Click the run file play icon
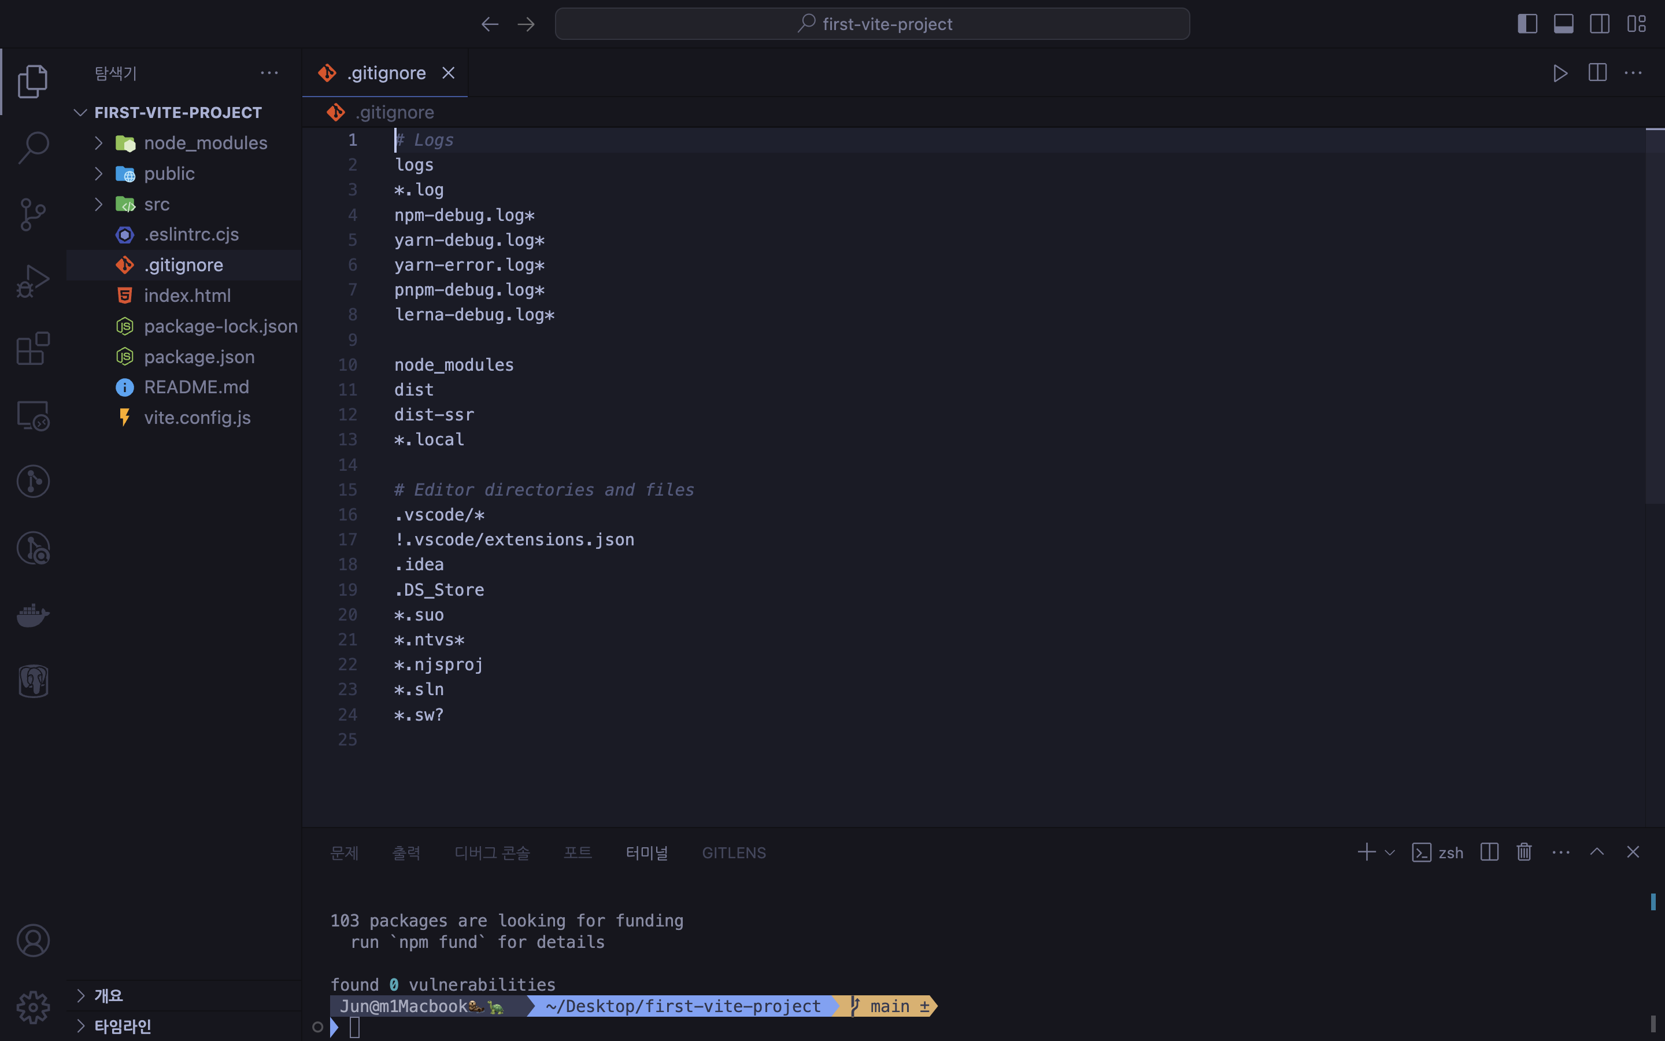The height and width of the screenshot is (1041, 1665). coord(1560,73)
